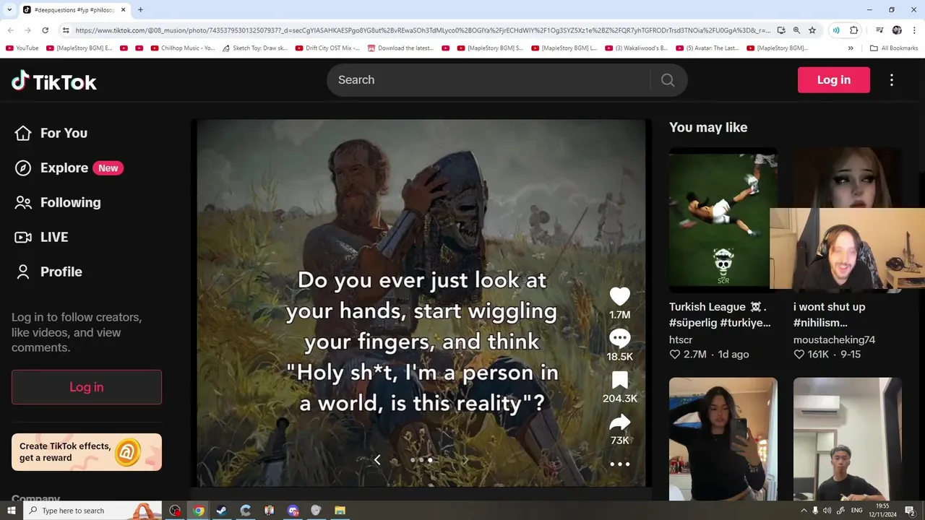Click the creator name moustacheking74

tap(834, 339)
